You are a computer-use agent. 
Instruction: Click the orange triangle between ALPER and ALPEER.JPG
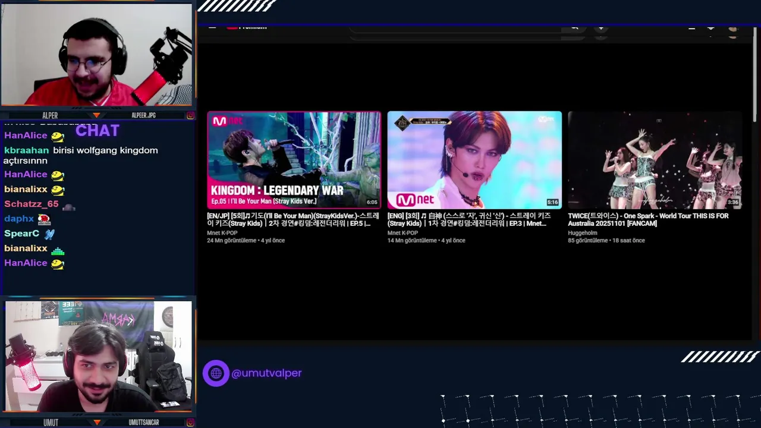(96, 115)
